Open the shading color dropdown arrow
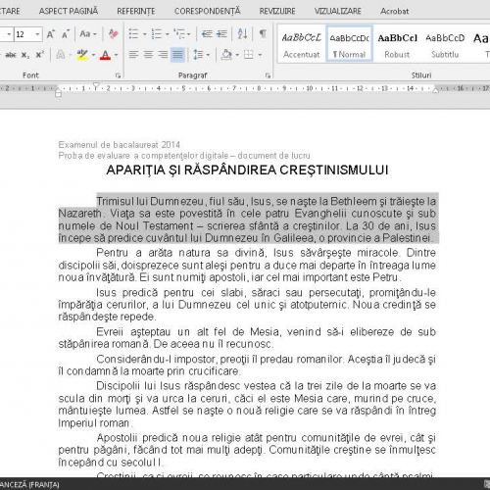 tap(237, 55)
